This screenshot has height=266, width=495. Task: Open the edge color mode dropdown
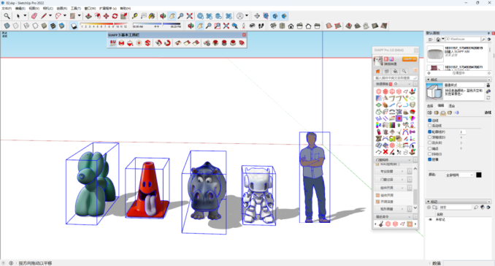click(x=459, y=175)
